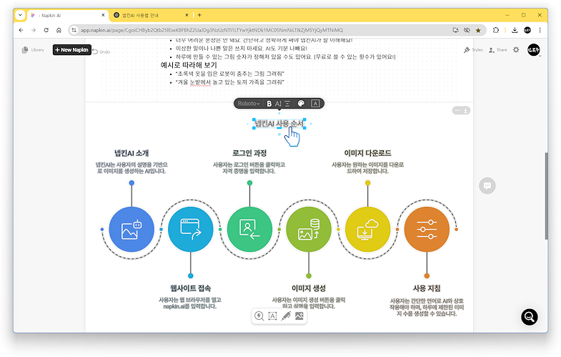
Task: Toggle light mode sun icon
Action: 516,50
